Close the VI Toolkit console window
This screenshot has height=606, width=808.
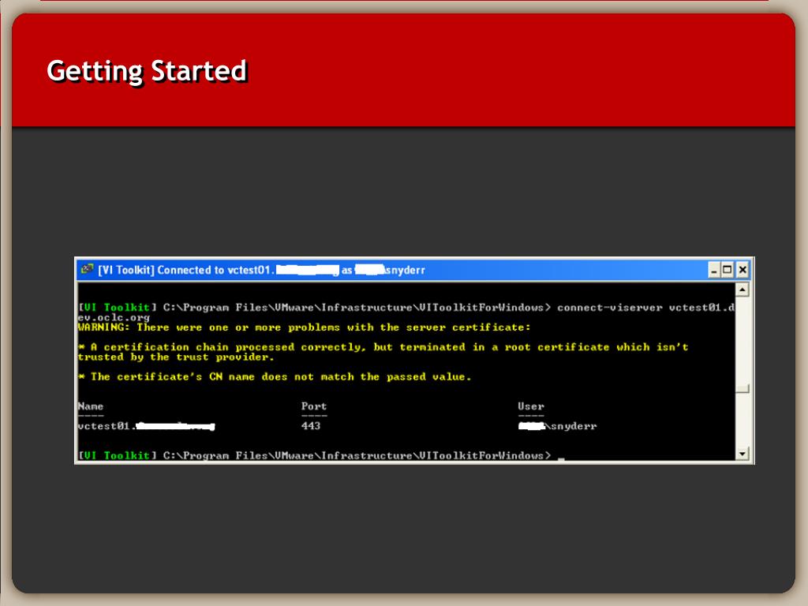pyautogui.click(x=742, y=270)
